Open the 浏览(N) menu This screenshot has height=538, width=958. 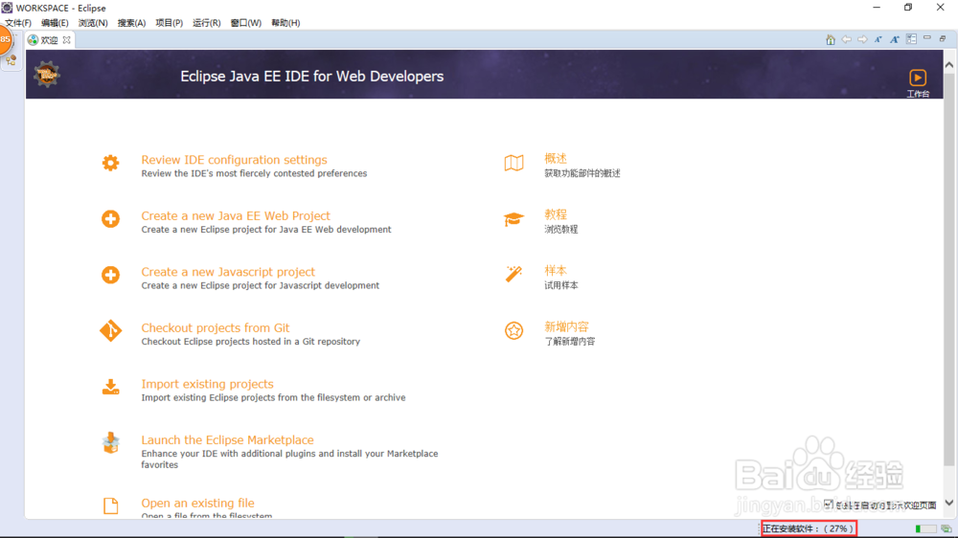93,23
